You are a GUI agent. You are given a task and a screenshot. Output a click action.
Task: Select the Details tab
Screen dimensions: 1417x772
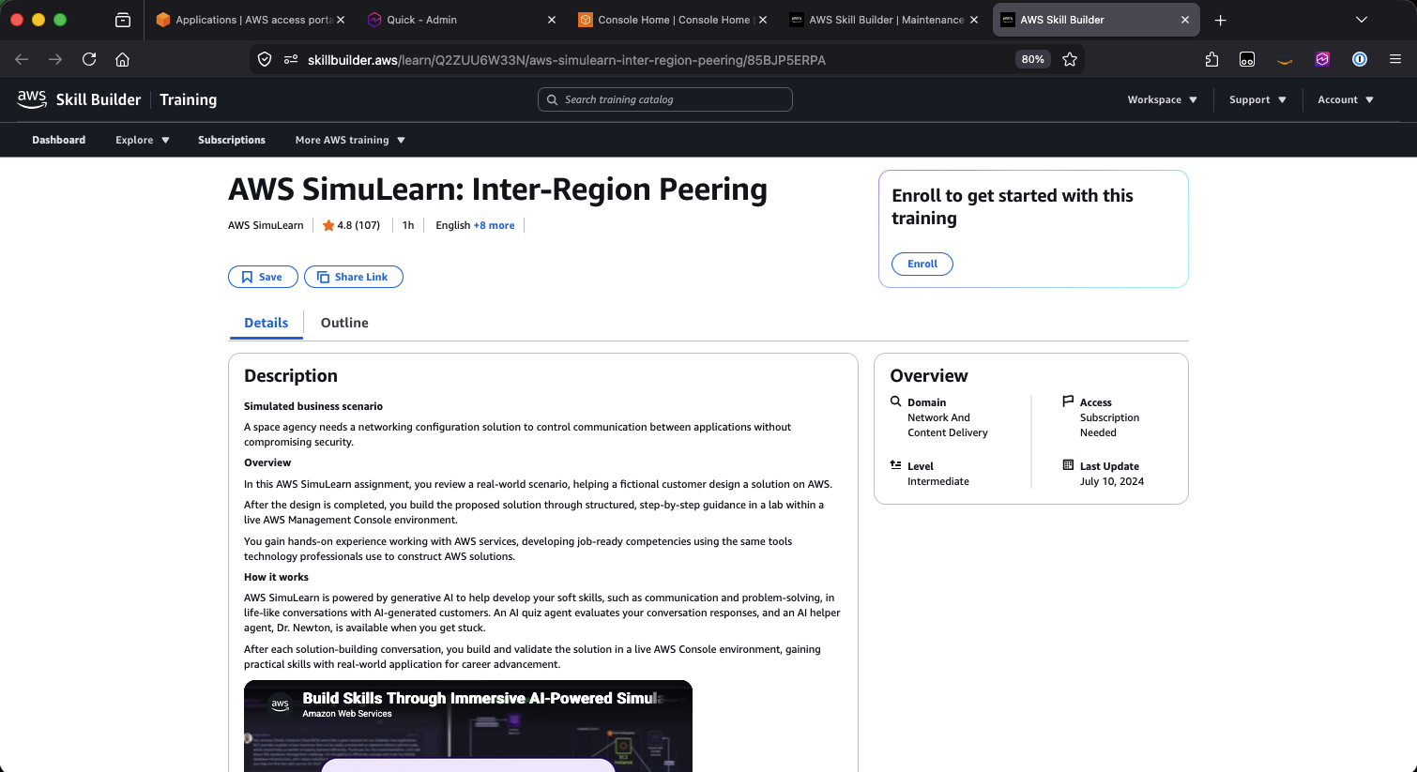(x=267, y=323)
